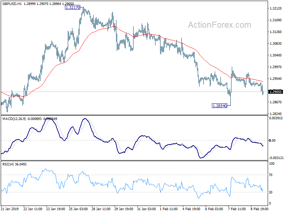The width and height of the screenshot is (284, 213).
Task: Click the RSI scale level 100
Action: (272, 164)
